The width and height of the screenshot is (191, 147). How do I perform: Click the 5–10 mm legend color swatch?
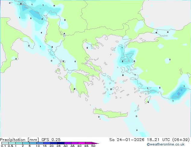tap(33, 143)
